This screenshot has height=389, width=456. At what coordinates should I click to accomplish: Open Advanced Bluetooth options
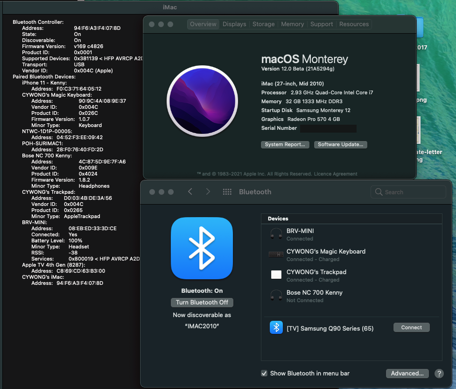pyautogui.click(x=407, y=374)
